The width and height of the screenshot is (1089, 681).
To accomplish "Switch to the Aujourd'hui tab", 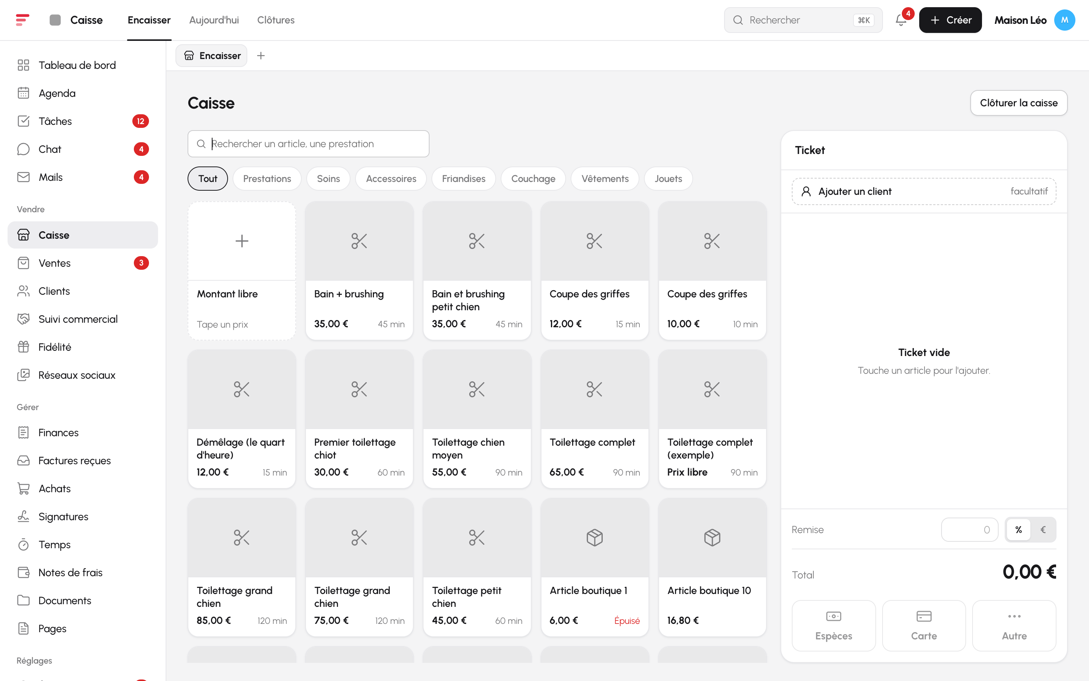I will coord(214,20).
